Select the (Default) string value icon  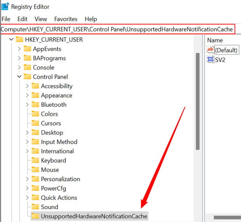coord(210,50)
